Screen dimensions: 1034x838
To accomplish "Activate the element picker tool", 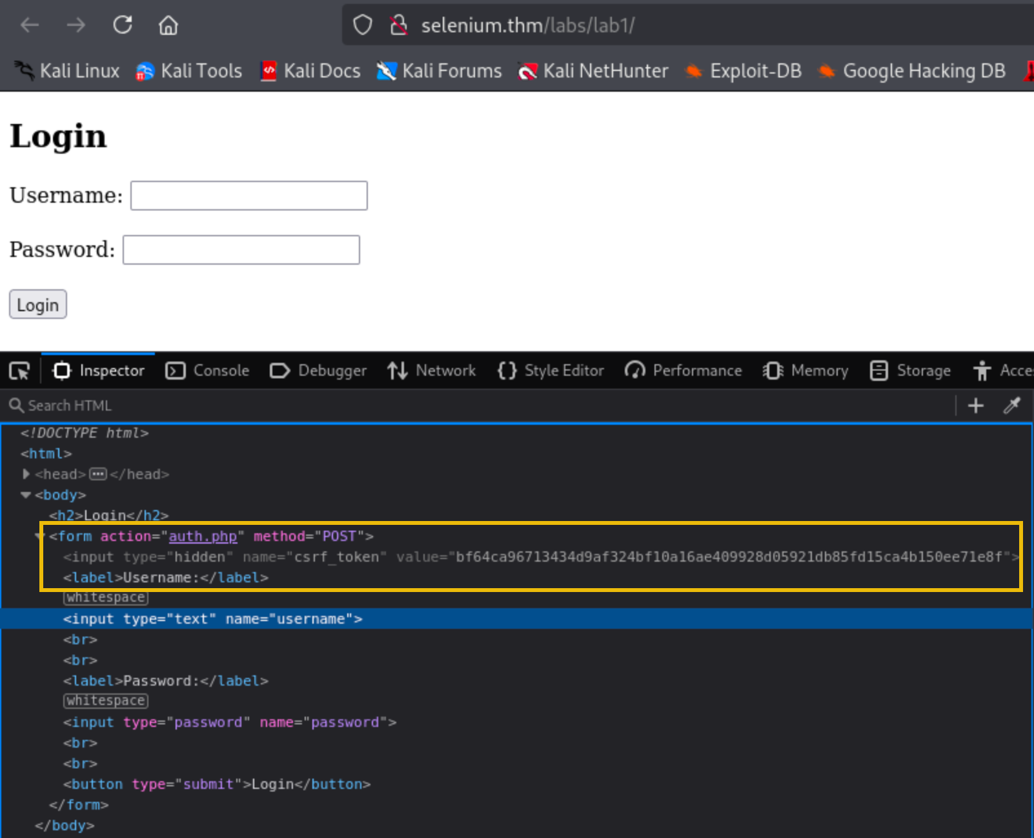I will [x=19, y=371].
